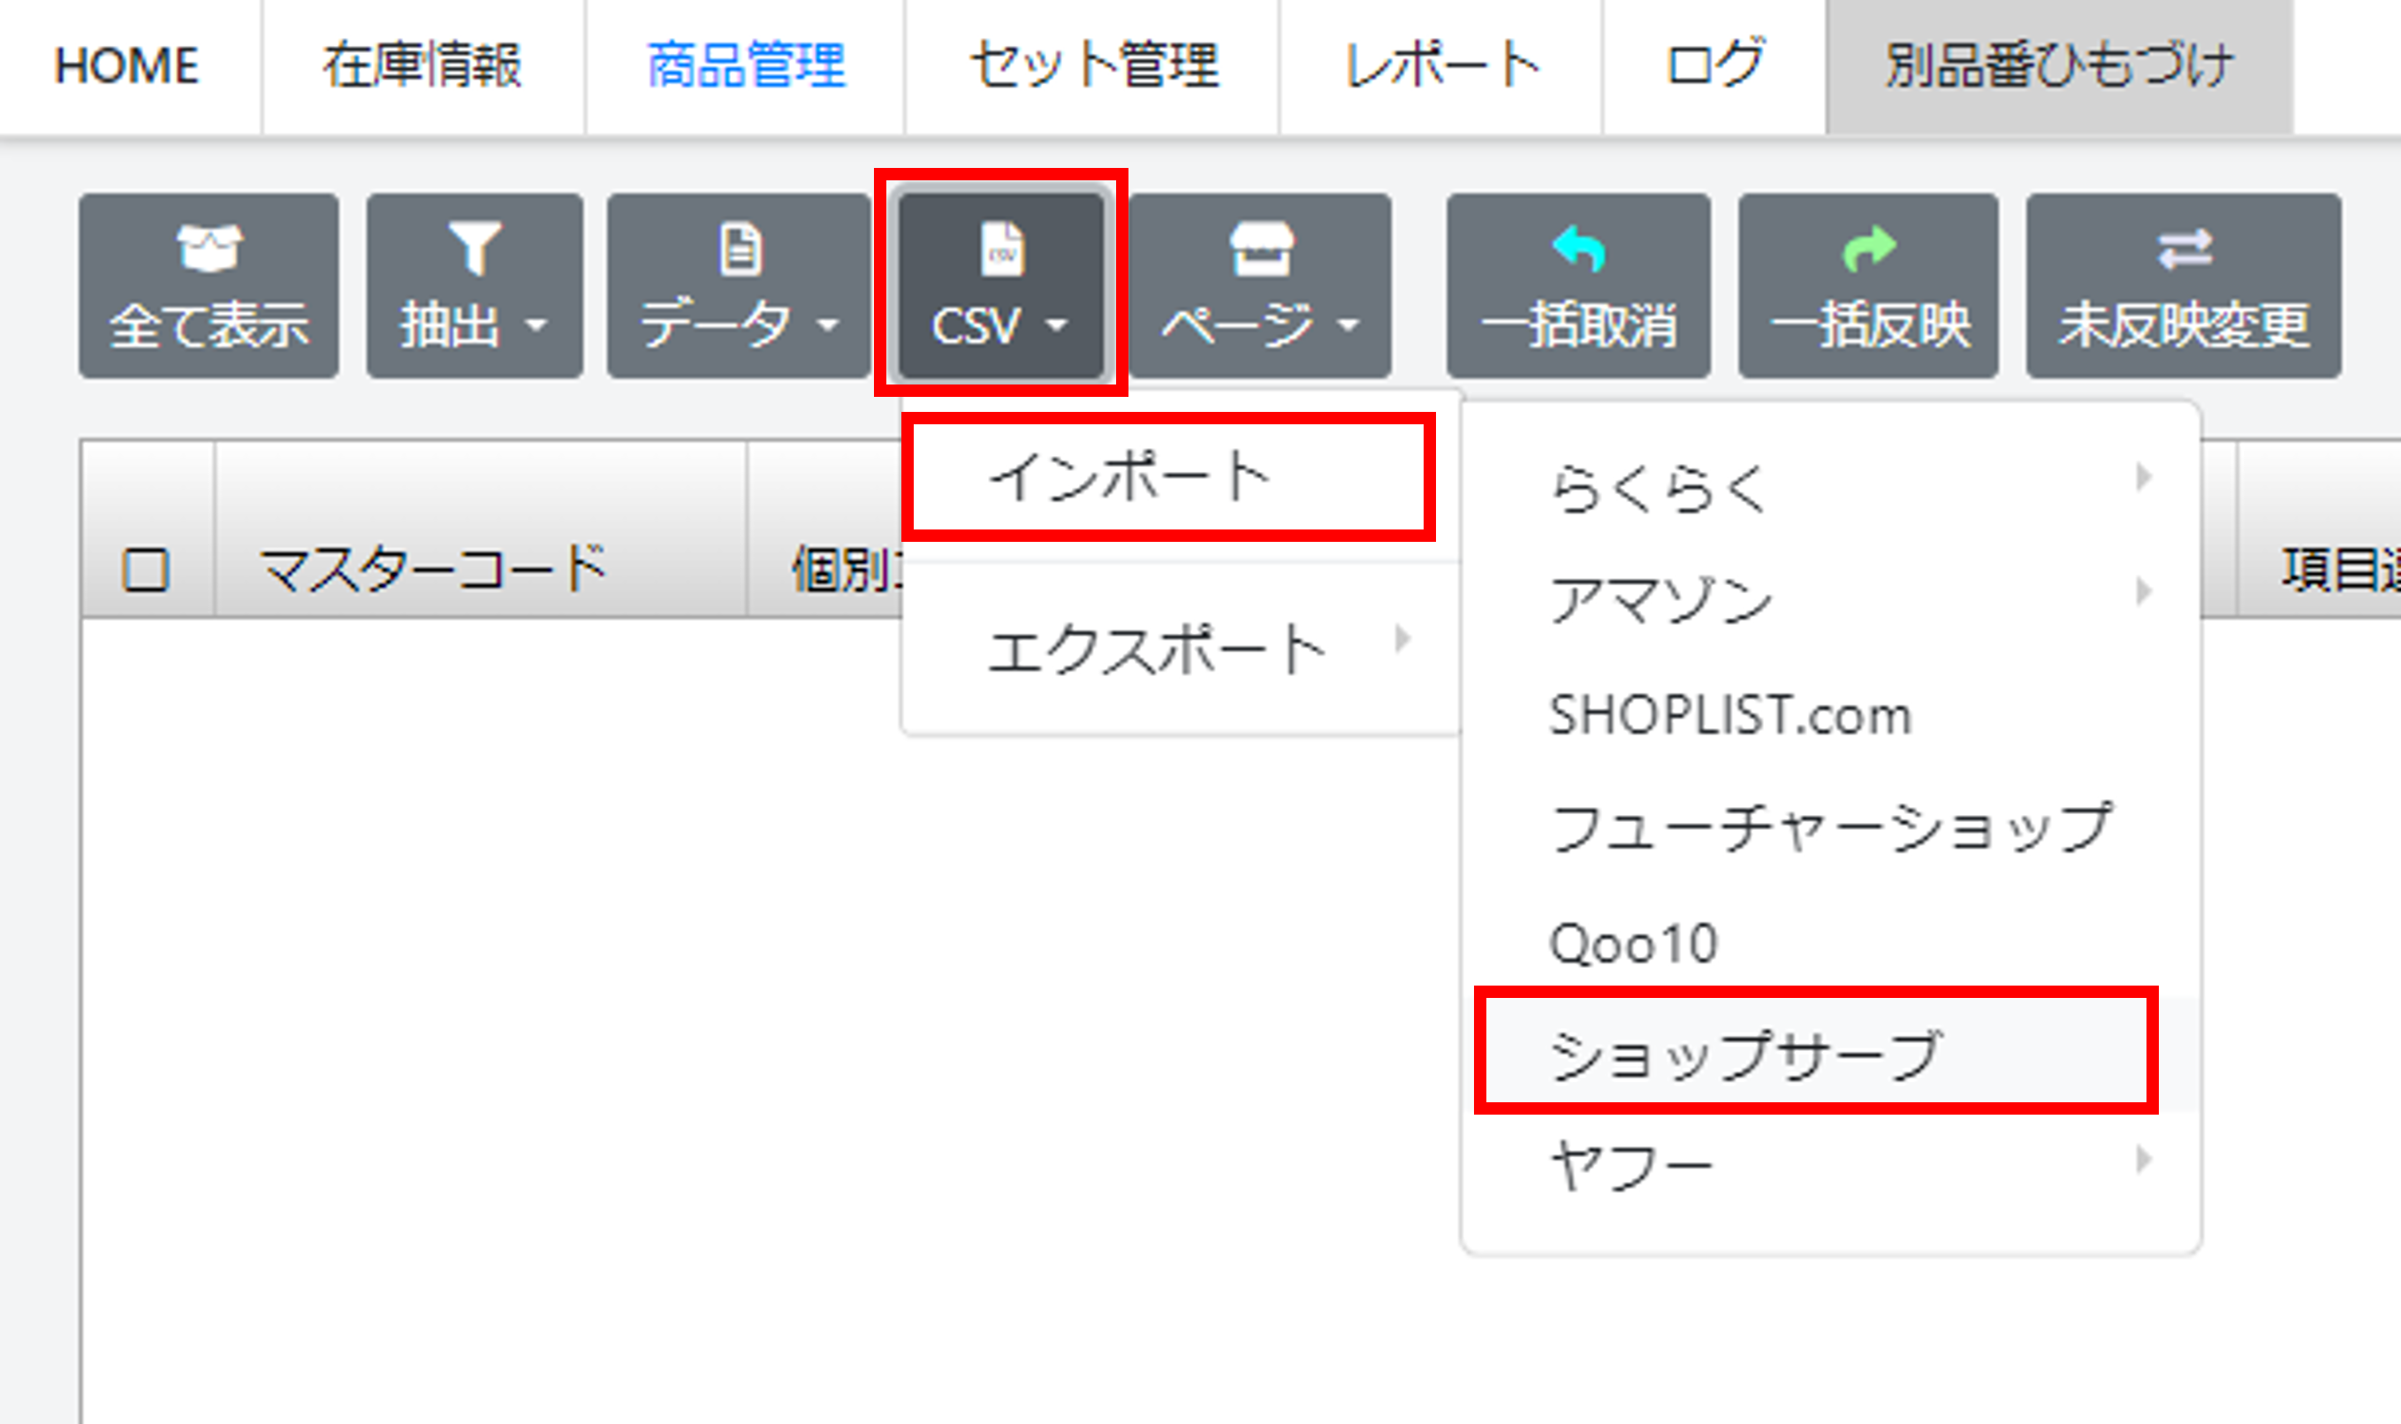Select SHOPLIST.com from the import list
Image resolution: width=2401 pixels, height=1424 pixels.
click(x=1830, y=715)
